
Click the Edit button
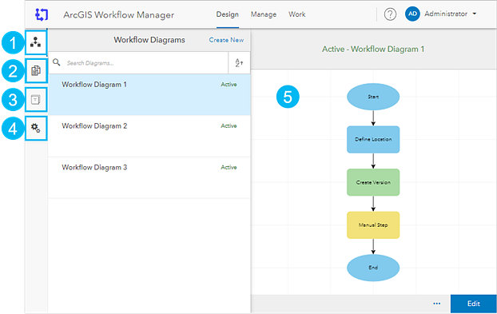474,304
